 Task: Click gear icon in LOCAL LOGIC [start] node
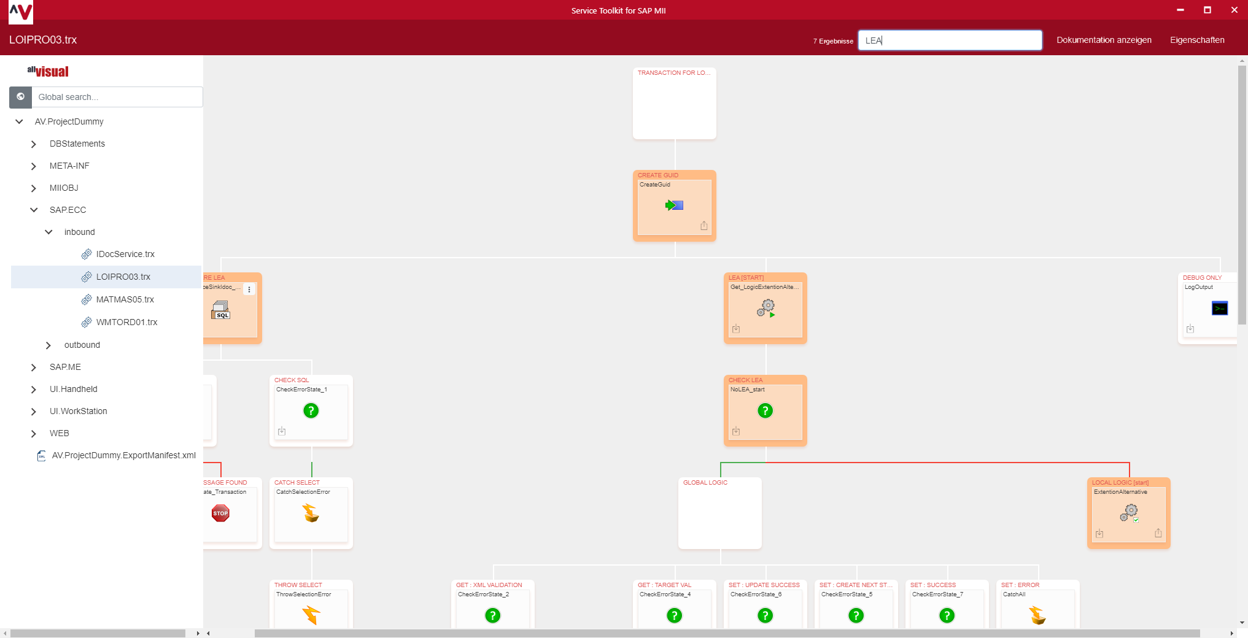pyautogui.click(x=1128, y=513)
